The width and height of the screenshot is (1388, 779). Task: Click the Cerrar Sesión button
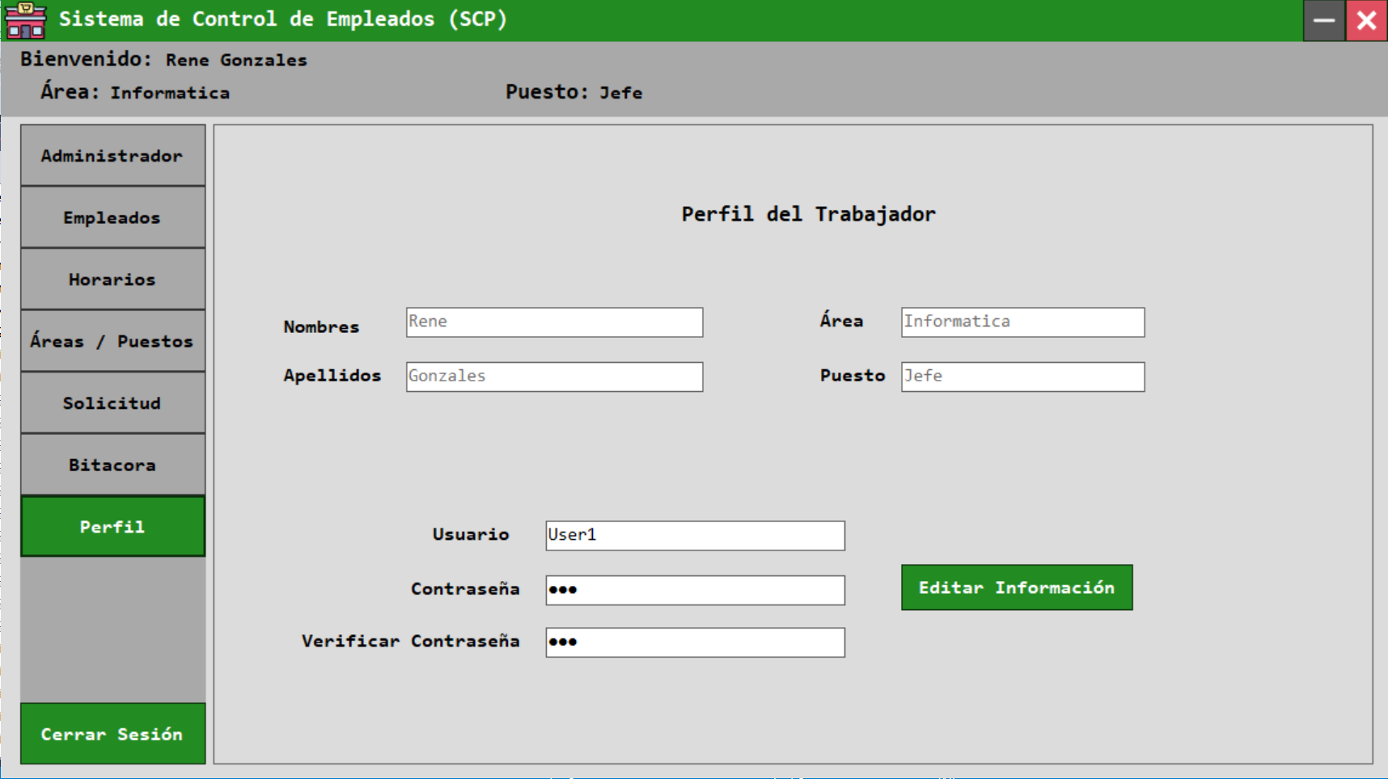coord(112,734)
